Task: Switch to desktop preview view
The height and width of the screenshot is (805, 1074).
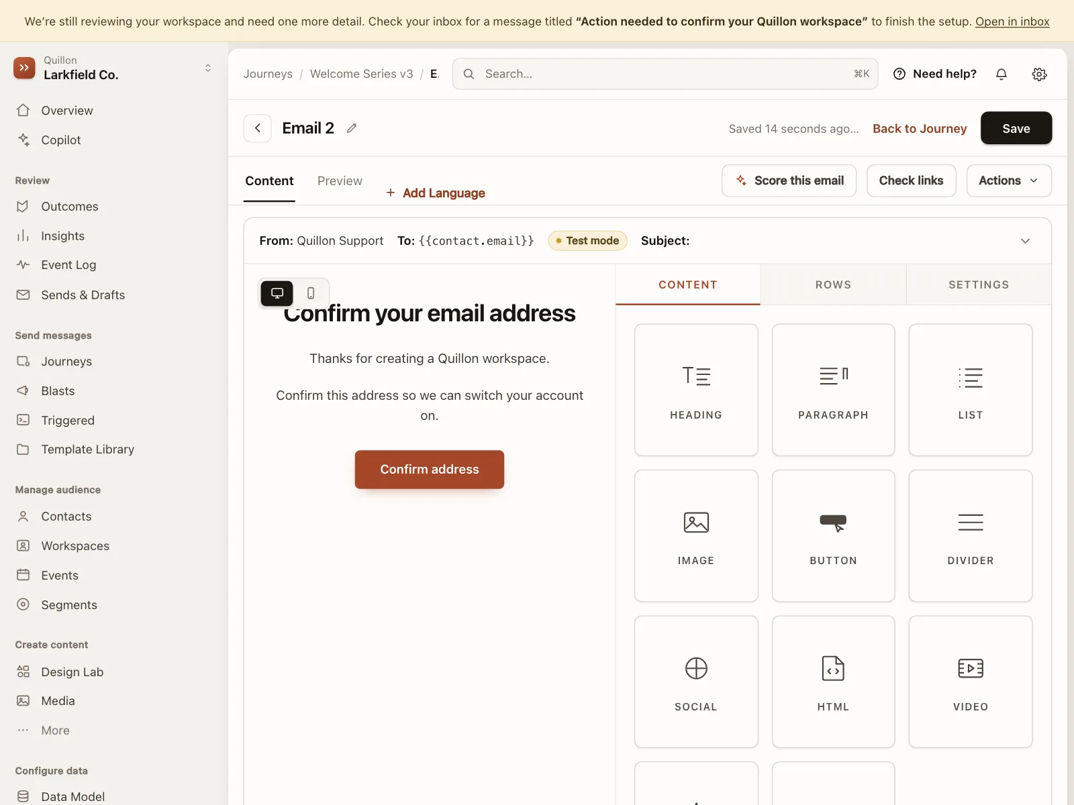Action: [x=277, y=293]
